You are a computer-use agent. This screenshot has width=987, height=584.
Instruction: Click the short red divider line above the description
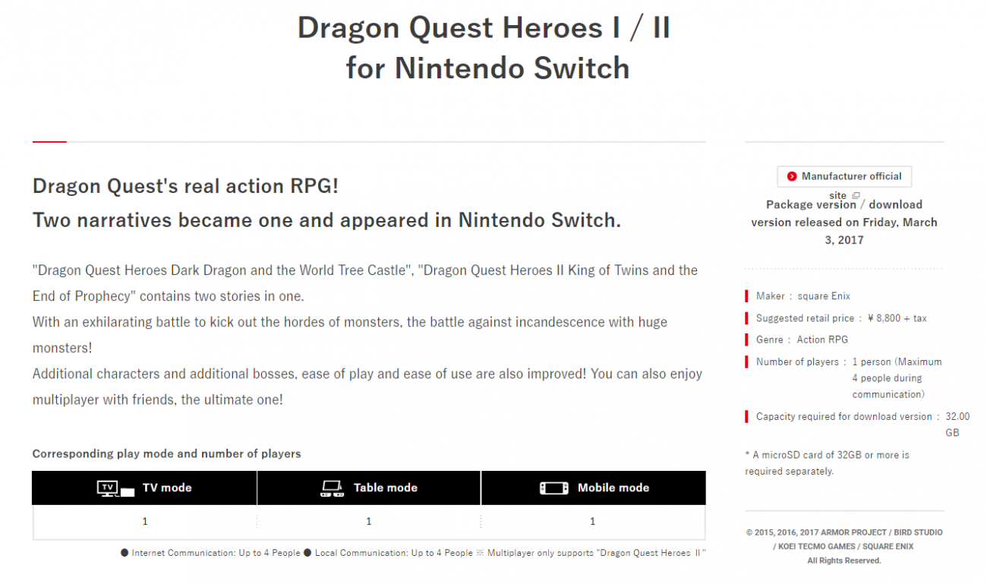pyautogui.click(x=49, y=141)
